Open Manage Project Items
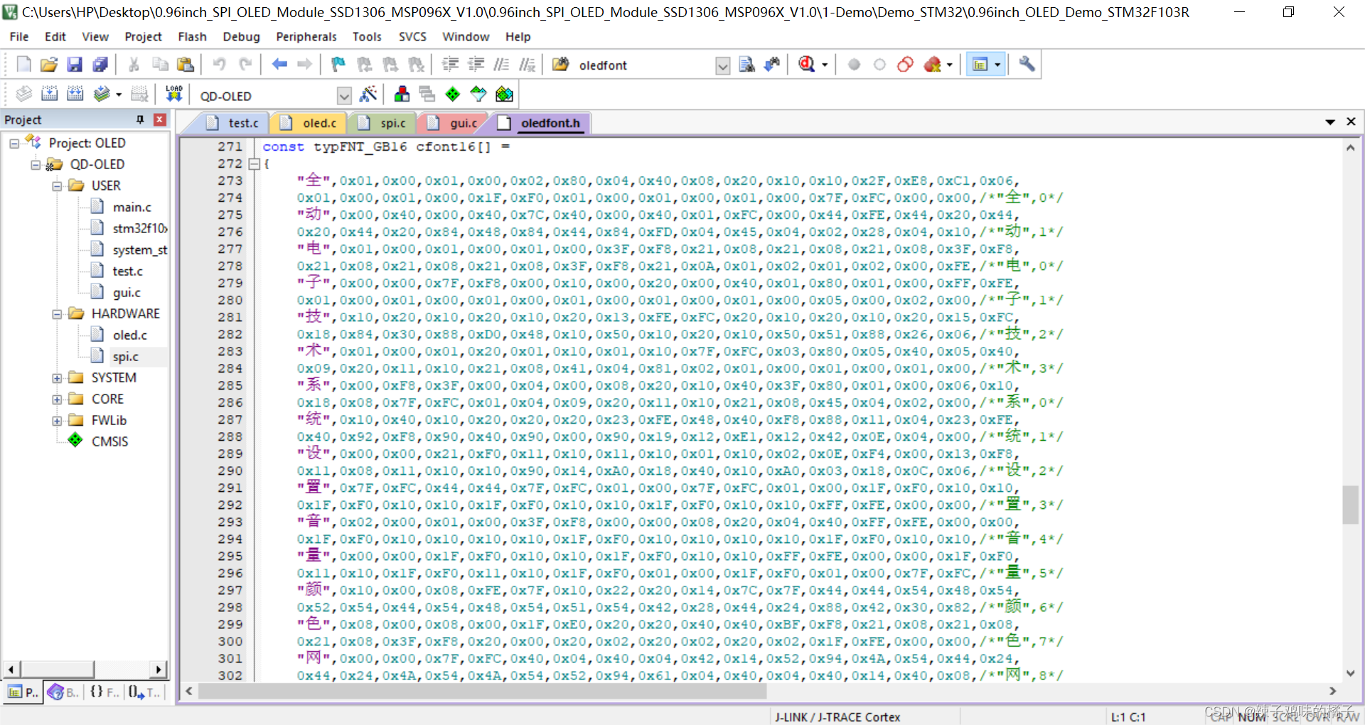The height and width of the screenshot is (725, 1365). (402, 94)
